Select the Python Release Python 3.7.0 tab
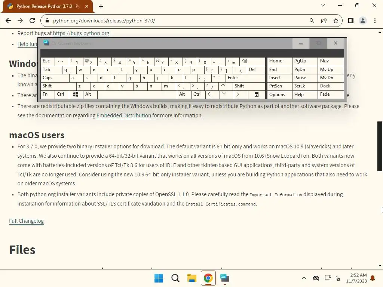 coord(48,6)
